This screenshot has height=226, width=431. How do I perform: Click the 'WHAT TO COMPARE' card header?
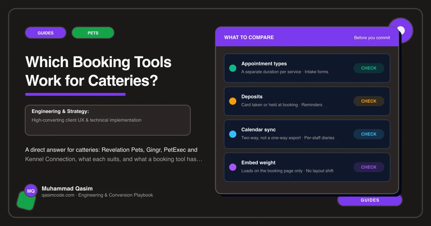pyautogui.click(x=249, y=37)
